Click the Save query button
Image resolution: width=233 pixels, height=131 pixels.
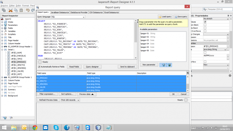tap(181, 17)
